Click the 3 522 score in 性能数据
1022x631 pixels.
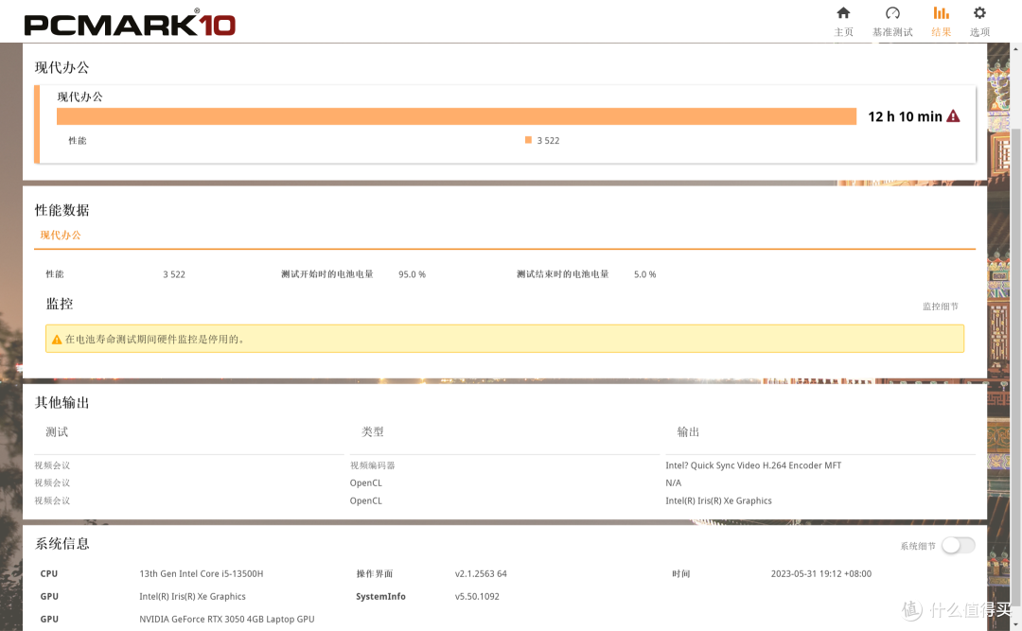174,274
